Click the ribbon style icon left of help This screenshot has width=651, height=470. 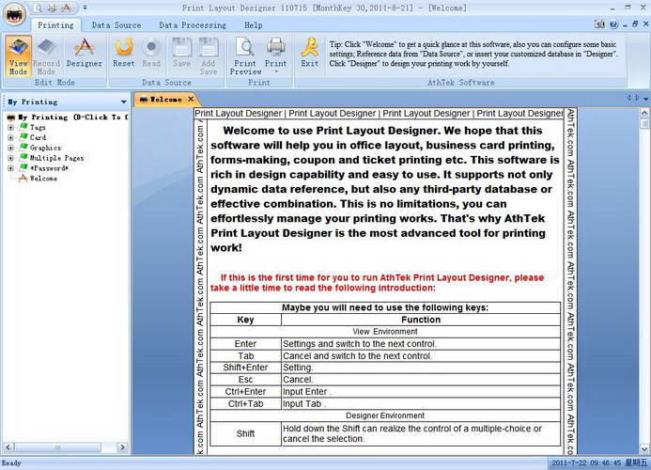coord(600,24)
